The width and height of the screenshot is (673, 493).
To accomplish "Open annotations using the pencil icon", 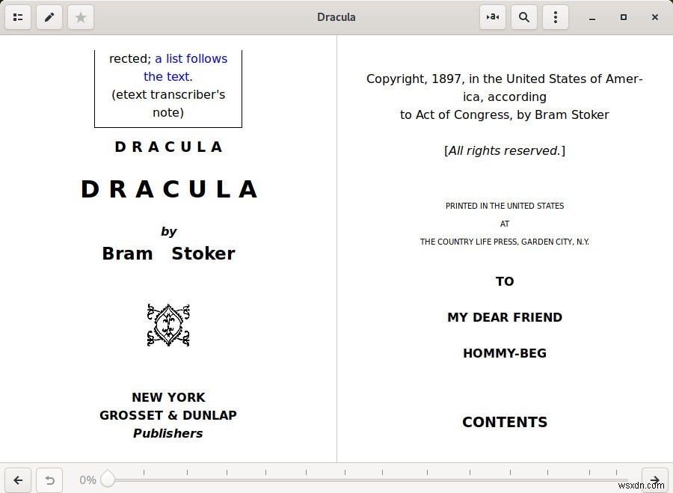I will pos(49,17).
